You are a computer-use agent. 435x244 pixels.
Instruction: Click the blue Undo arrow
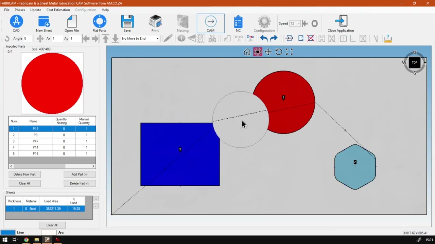click(x=264, y=39)
